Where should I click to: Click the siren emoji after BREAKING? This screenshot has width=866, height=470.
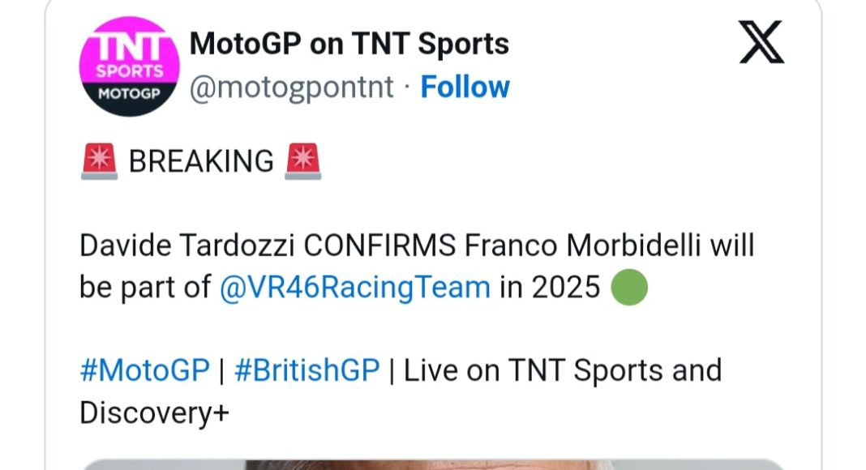[303, 162]
